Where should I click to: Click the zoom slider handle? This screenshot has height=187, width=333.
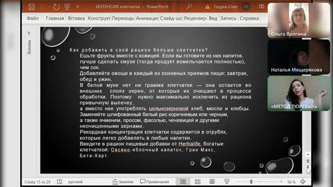click(251, 182)
